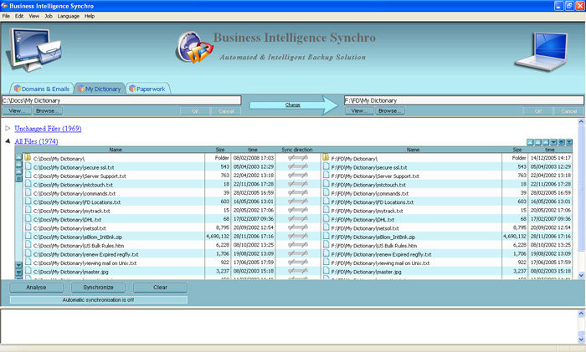Select the My Dictionary tab

[100, 89]
